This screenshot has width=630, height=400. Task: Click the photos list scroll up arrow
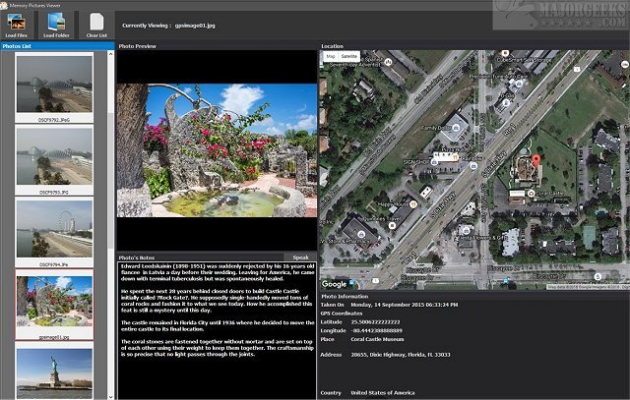coord(111,56)
